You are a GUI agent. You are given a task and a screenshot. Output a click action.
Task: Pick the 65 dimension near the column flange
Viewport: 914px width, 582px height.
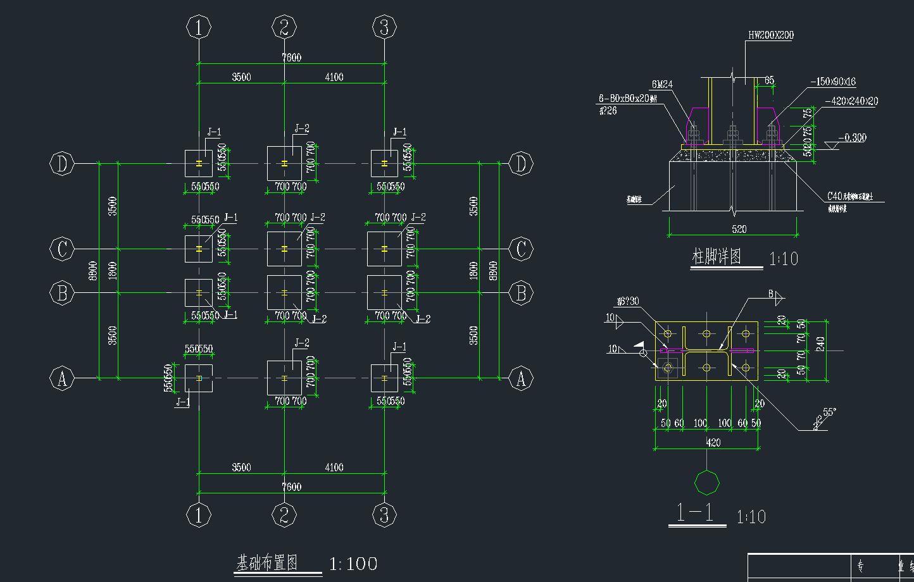tap(769, 80)
